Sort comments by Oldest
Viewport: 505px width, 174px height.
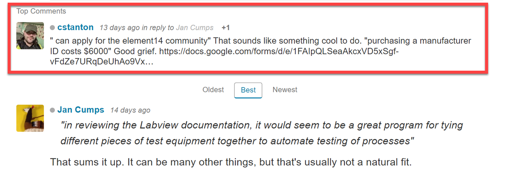tap(213, 90)
